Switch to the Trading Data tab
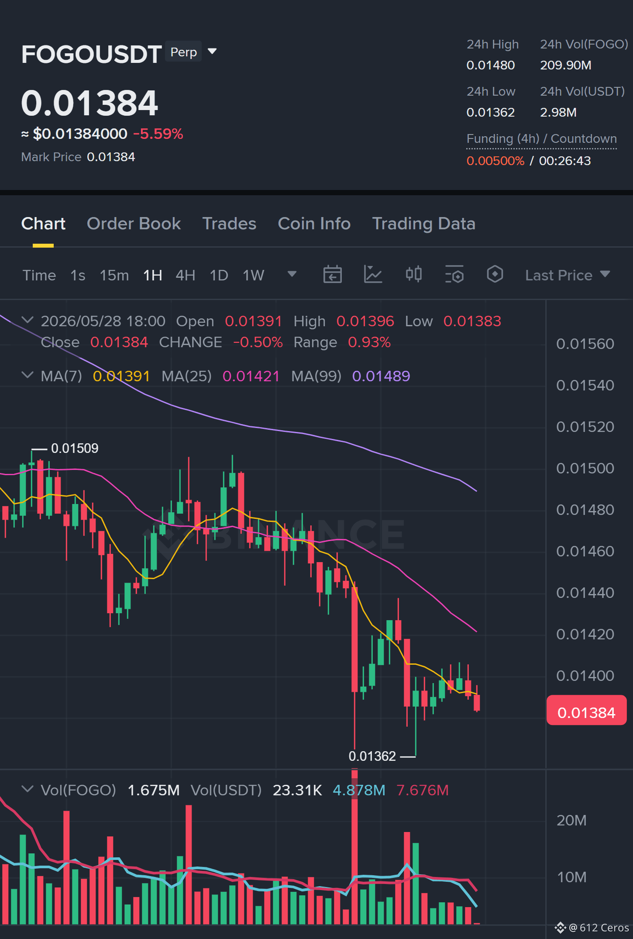This screenshot has height=939, width=633. [423, 224]
